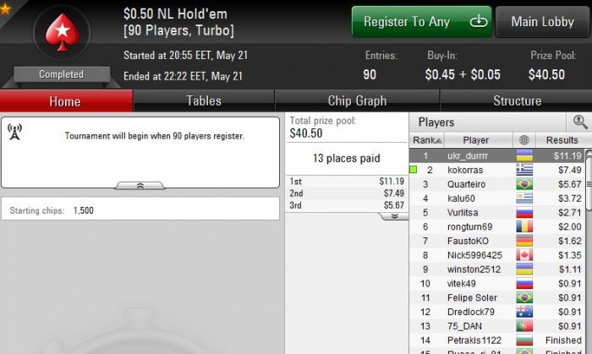Open the Chip Graph tab

(x=357, y=101)
